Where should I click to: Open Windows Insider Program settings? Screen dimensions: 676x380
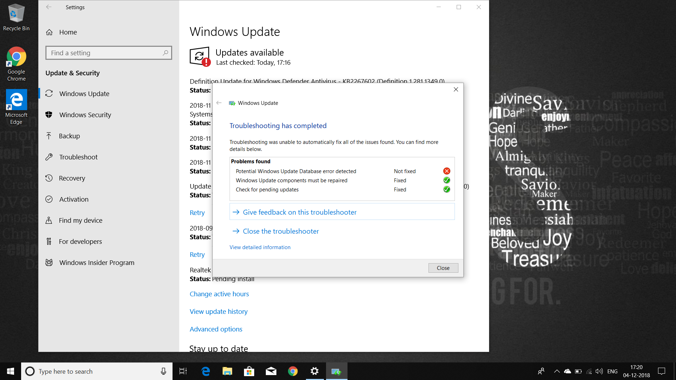(97, 262)
